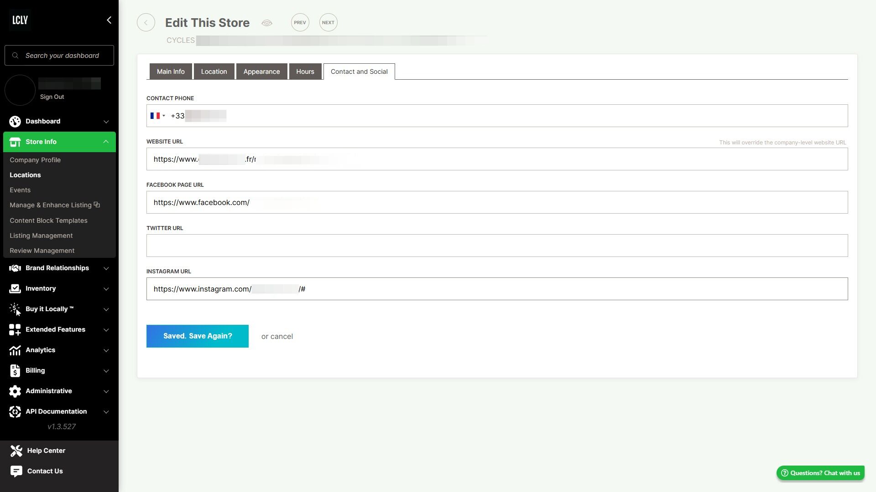Screen dimensions: 876x492
Task: Collapse the Store Info section chevron
Action: point(106,142)
